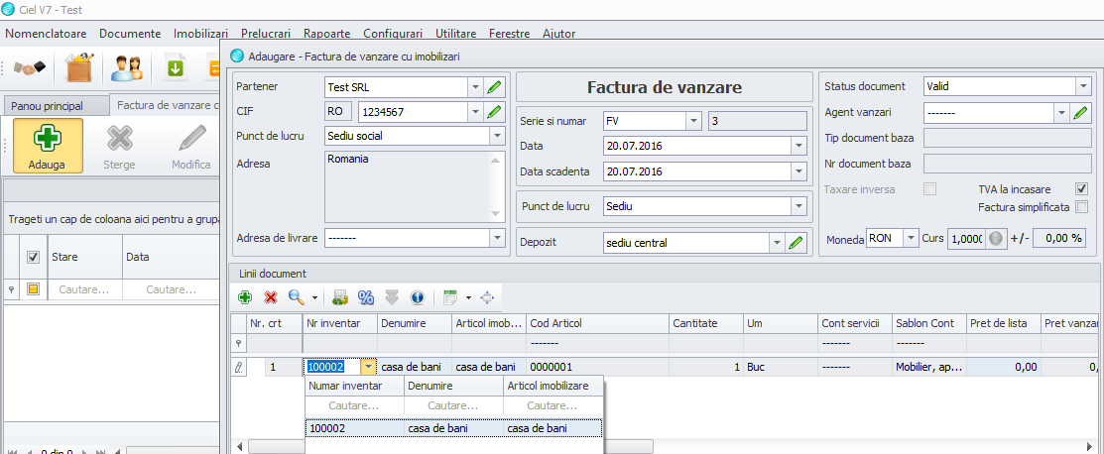Switch to the Panou principal tab
The height and width of the screenshot is (454, 1104).
click(x=57, y=106)
